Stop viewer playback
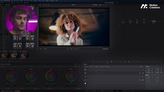Screen dimensions: 164x92 72,49
